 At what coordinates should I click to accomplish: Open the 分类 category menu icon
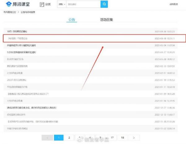45,4
